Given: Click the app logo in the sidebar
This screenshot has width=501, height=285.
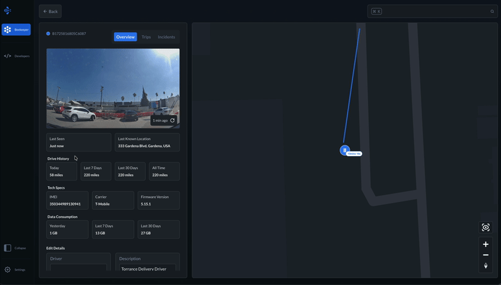Looking at the screenshot, I should tap(8, 11).
